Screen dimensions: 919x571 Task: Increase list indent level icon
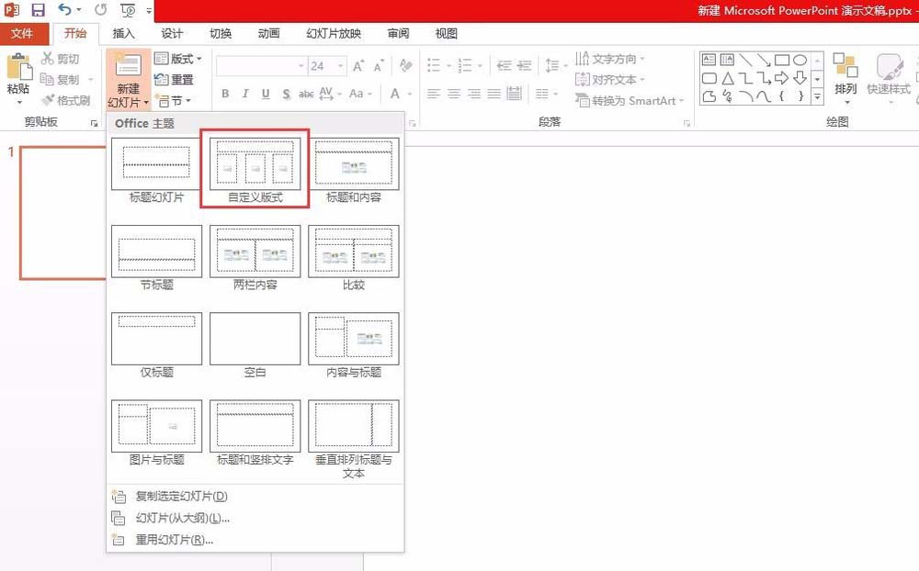tap(525, 65)
